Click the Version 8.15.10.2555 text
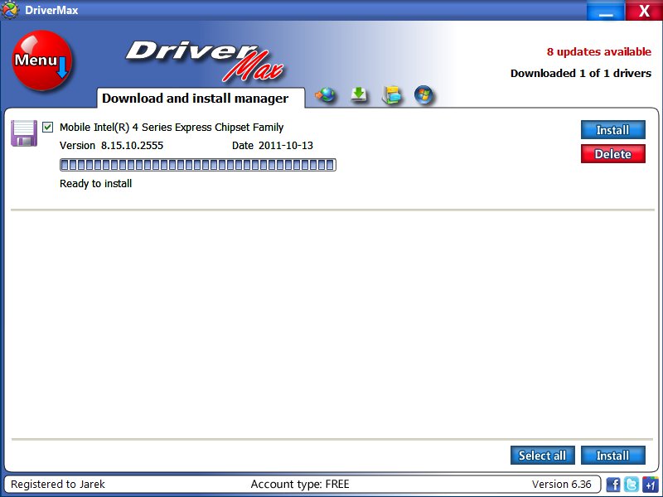The width and height of the screenshot is (663, 497). click(111, 146)
